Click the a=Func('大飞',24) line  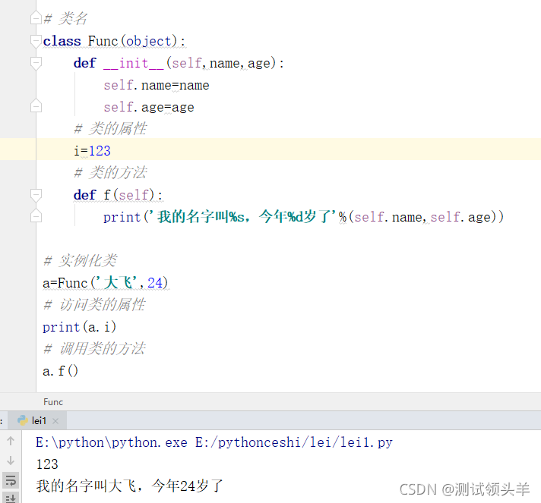(105, 283)
